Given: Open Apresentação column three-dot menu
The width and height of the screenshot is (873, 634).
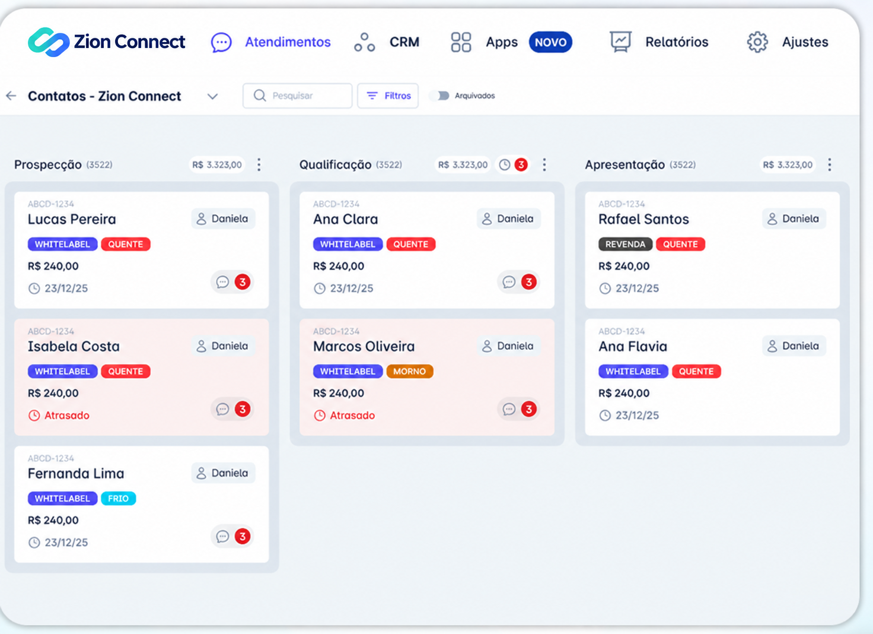Looking at the screenshot, I should click(x=830, y=164).
